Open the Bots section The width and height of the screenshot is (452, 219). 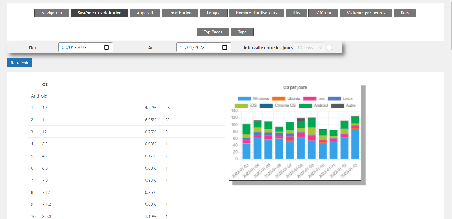[405, 13]
